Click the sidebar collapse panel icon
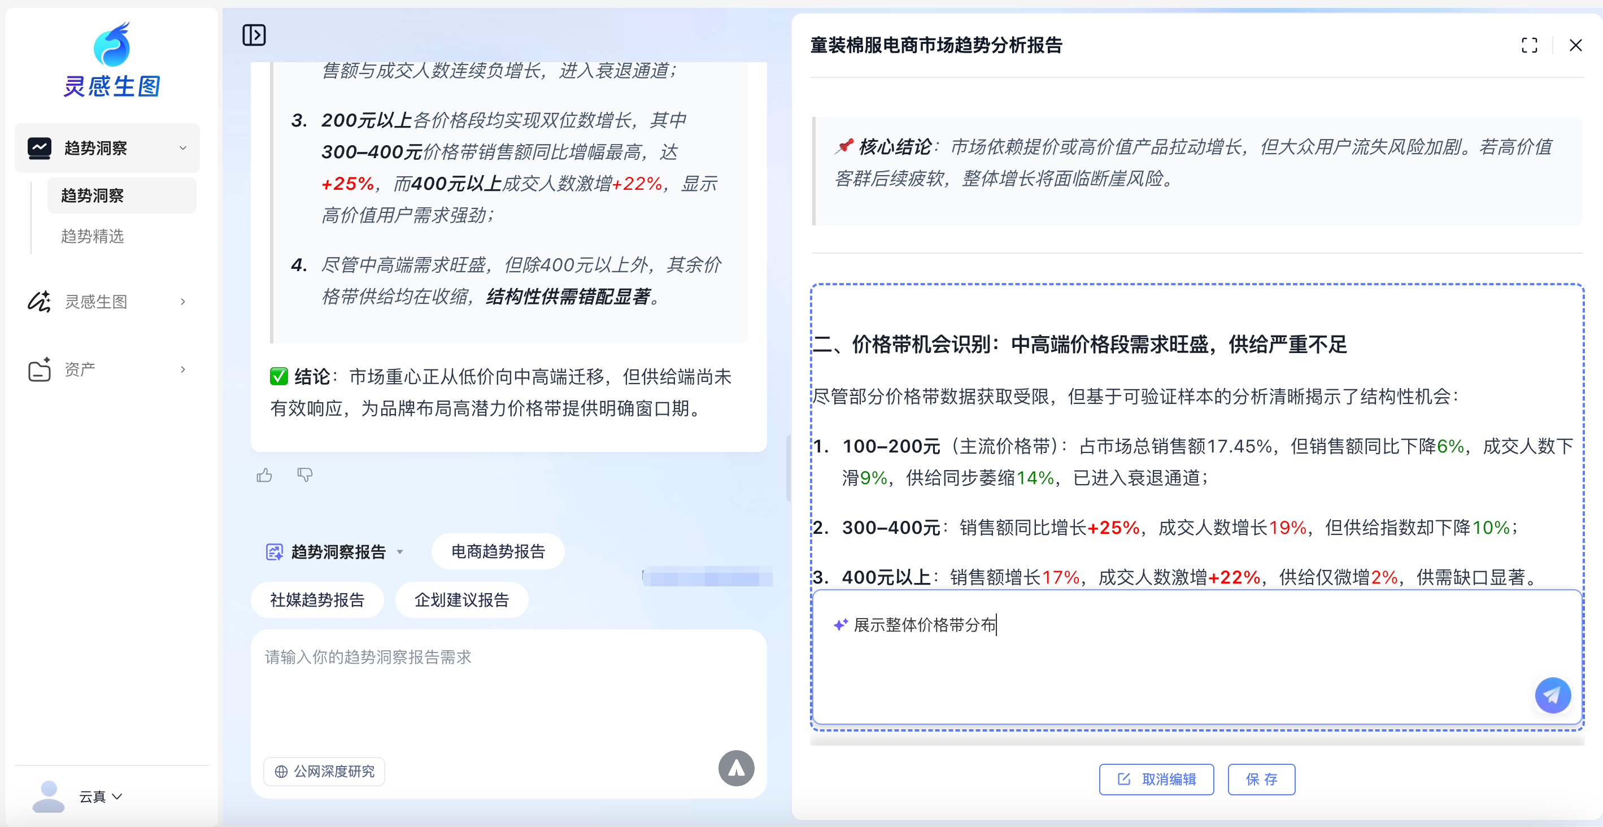Viewport: 1603px width, 827px height. click(254, 36)
